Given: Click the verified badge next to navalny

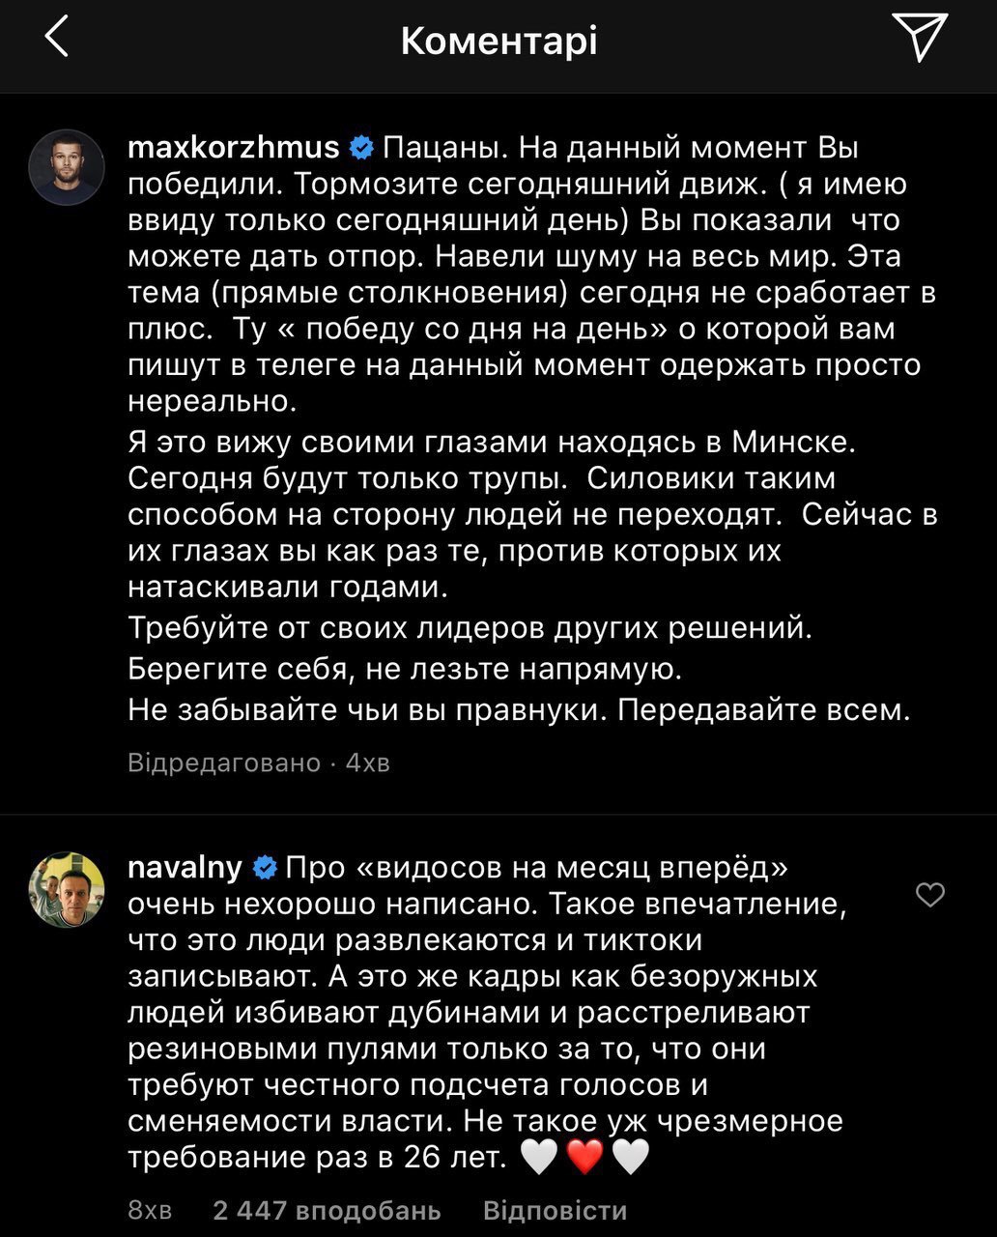Looking at the screenshot, I should point(264,868).
